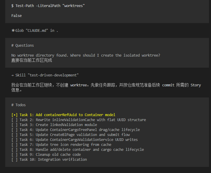This screenshot has width=211, height=173.
Task: Click Task 4 Update ContainerCargoTreePanel text
Action: pos(80,130)
